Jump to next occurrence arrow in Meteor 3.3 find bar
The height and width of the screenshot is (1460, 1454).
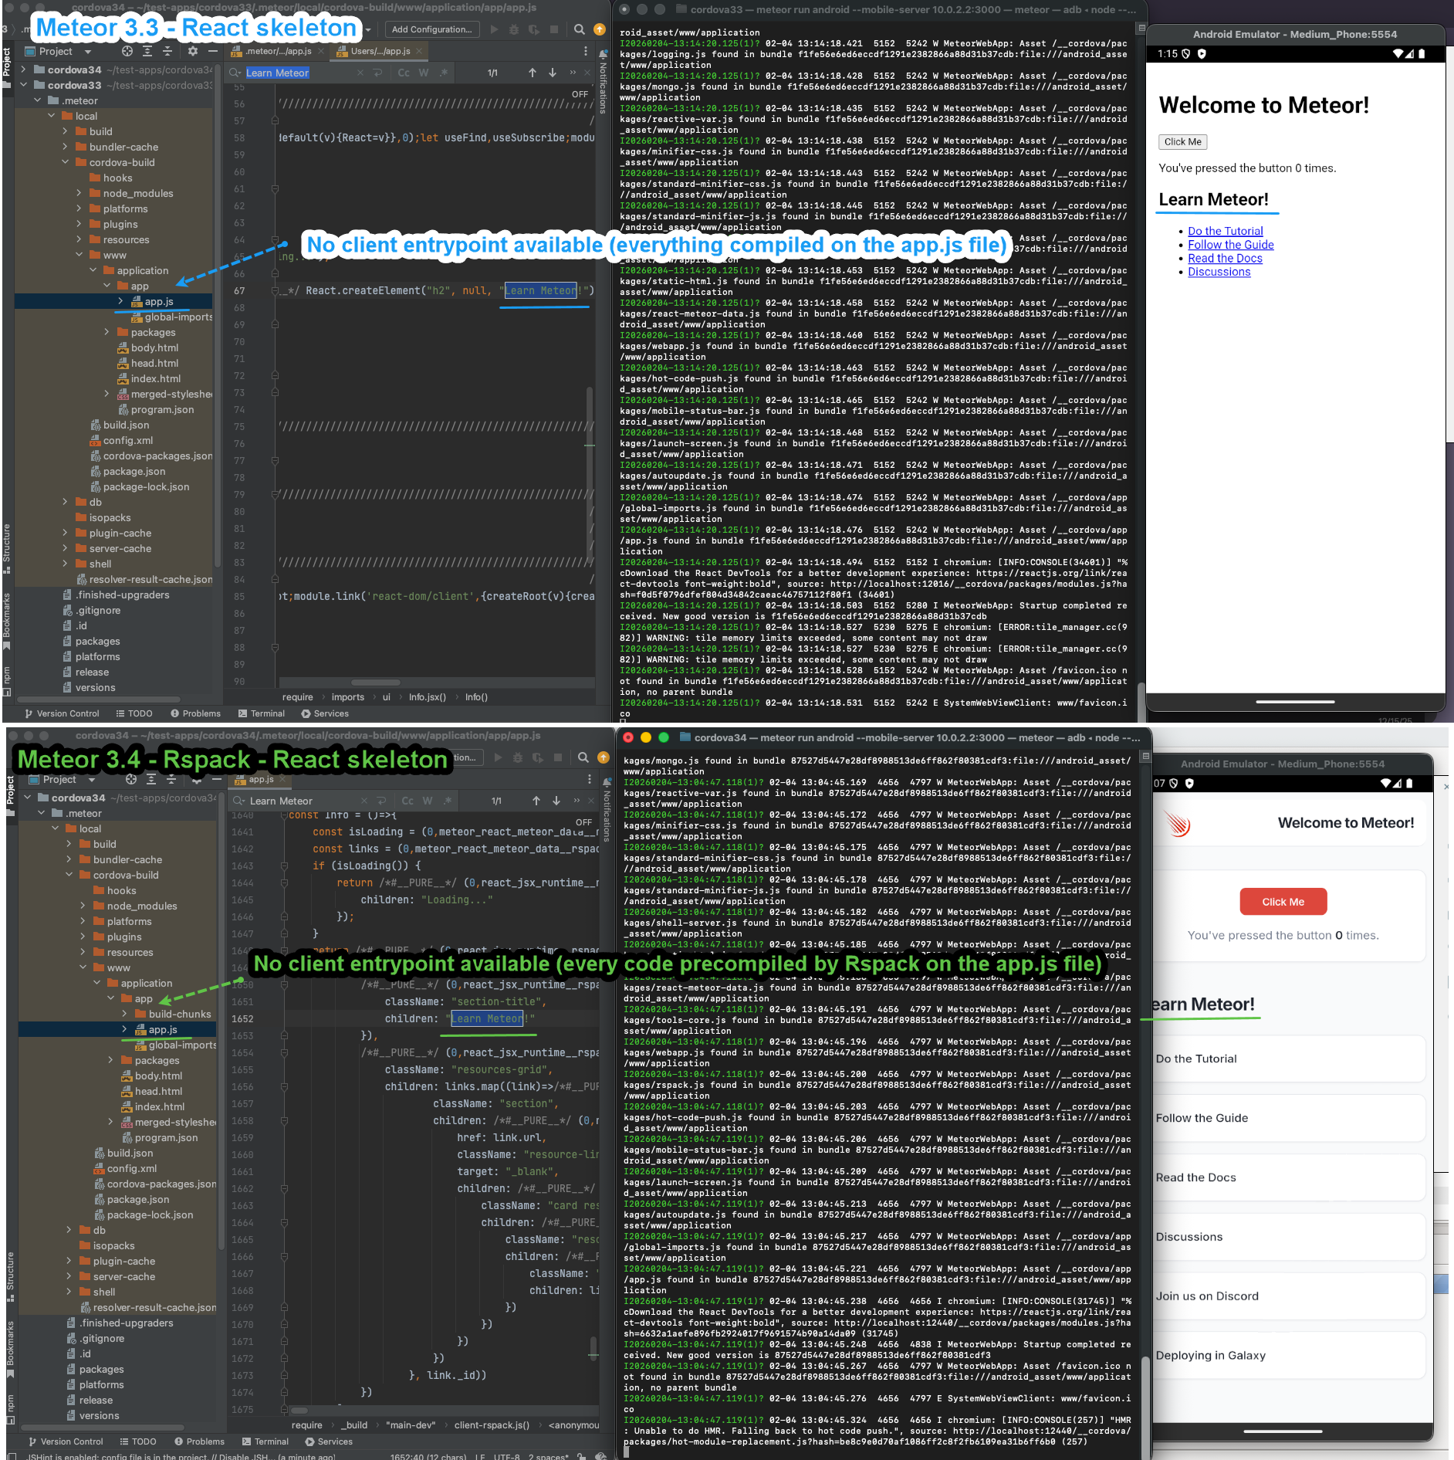coord(553,73)
